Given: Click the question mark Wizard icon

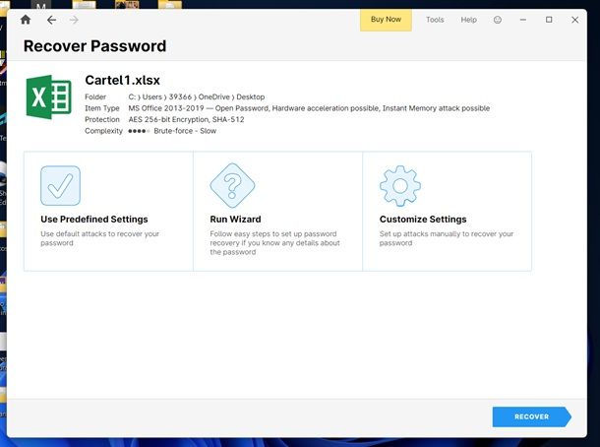Looking at the screenshot, I should click(x=232, y=185).
